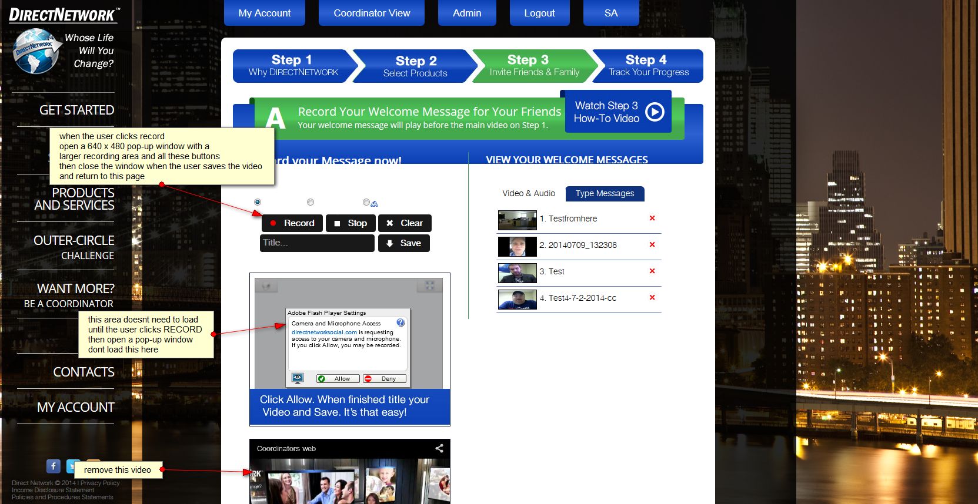Image resolution: width=978 pixels, height=504 pixels.
Task: Click the share icon on Coordinators web video
Action: click(439, 448)
